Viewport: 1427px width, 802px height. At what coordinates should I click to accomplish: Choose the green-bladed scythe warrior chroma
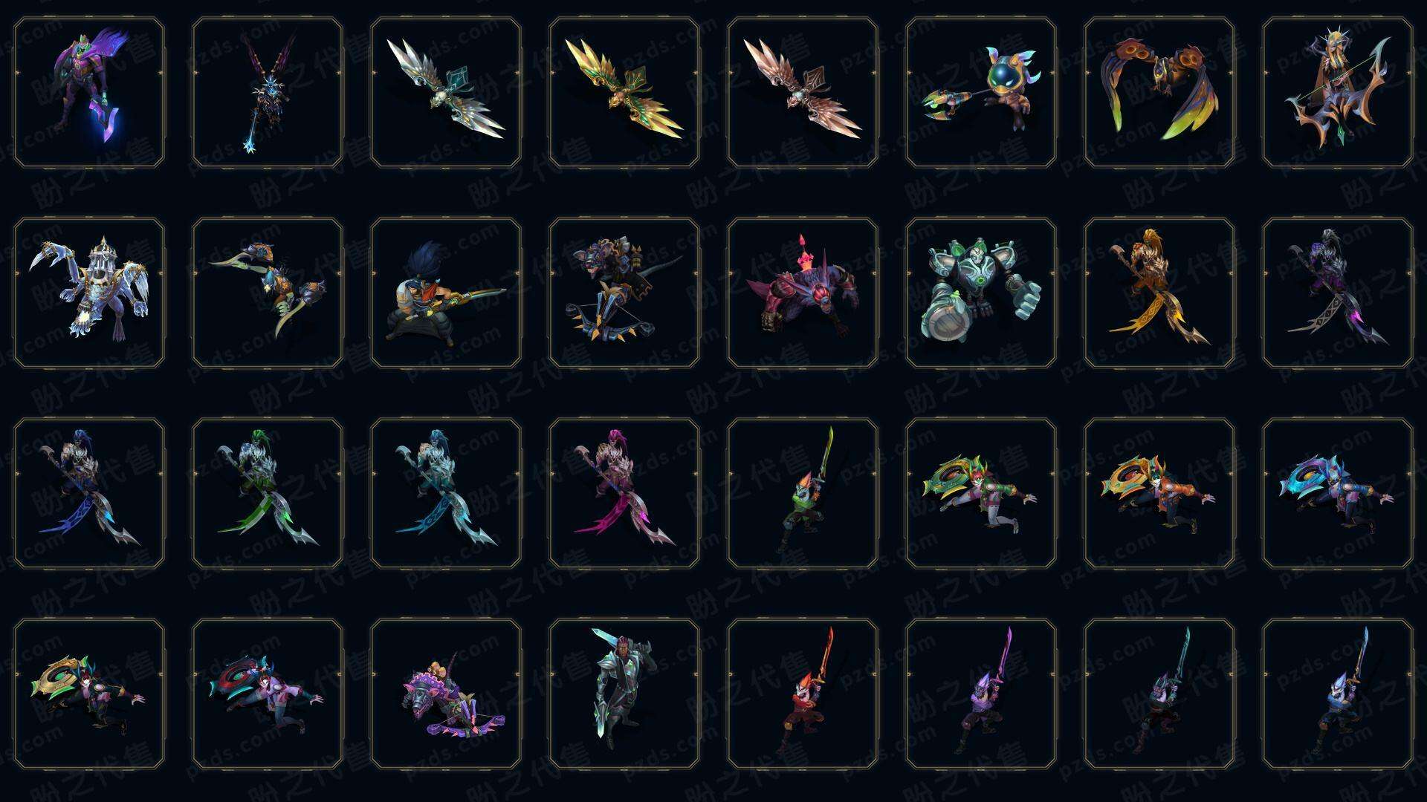point(268,493)
